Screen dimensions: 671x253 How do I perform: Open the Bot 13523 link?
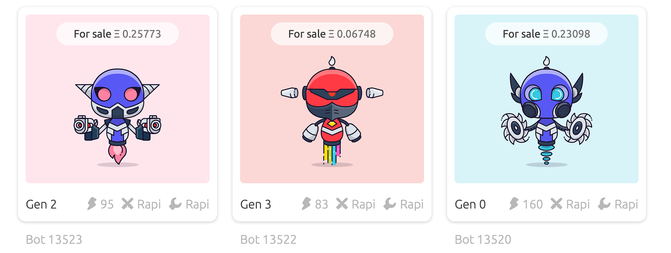pyautogui.click(x=54, y=240)
